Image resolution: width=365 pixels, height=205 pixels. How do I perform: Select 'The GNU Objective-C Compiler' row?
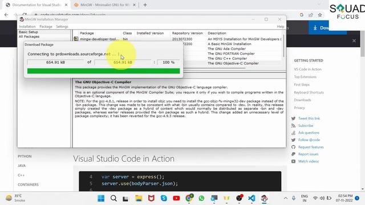pyautogui.click(x=233, y=63)
